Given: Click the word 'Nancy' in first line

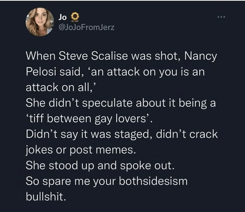Looking at the screenshot, I should click(x=200, y=57).
